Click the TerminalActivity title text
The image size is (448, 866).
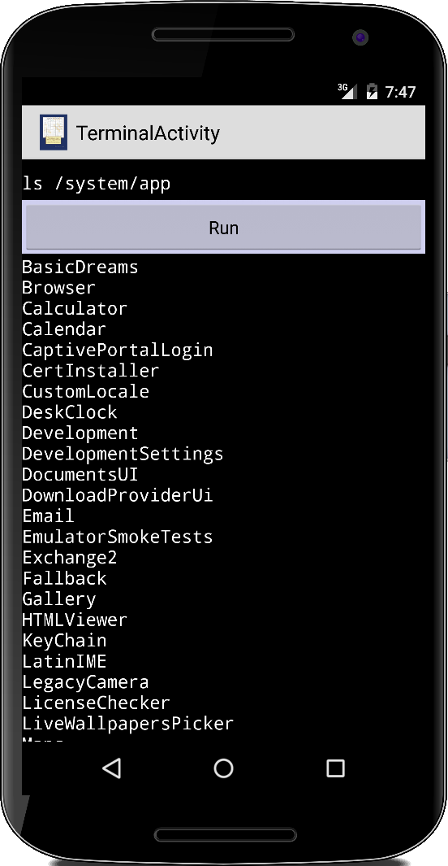click(x=148, y=133)
